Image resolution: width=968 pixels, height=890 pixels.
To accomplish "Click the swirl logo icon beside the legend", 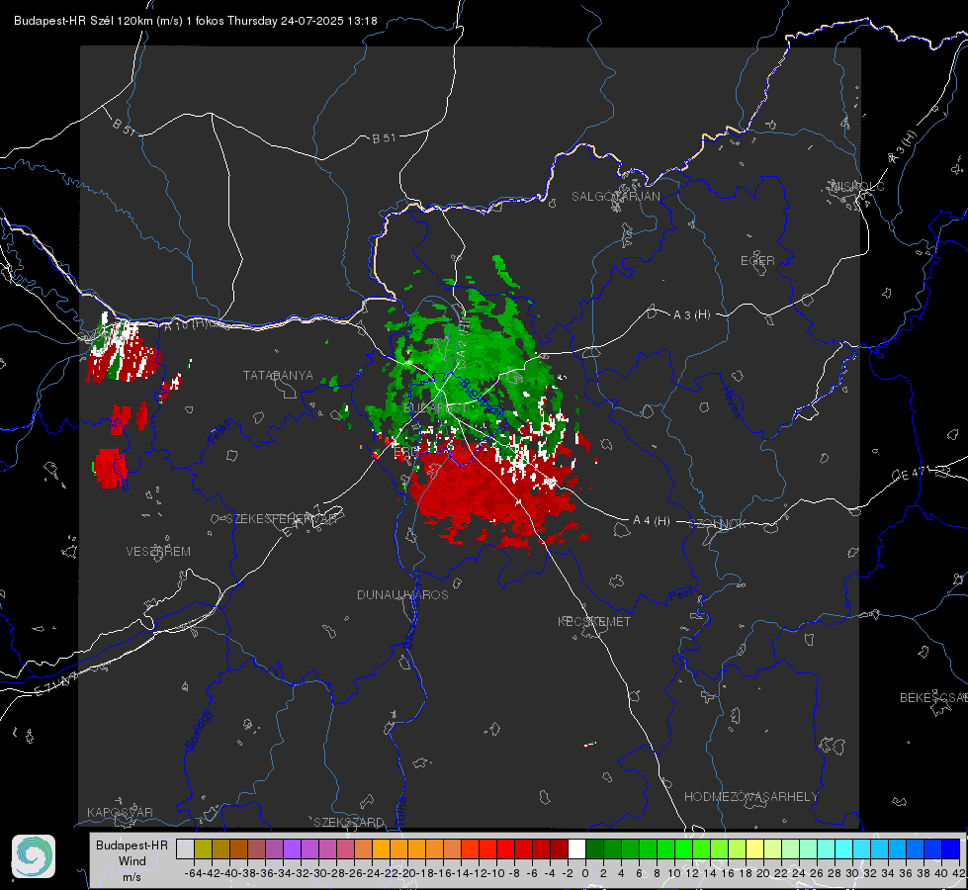I will tap(34, 856).
